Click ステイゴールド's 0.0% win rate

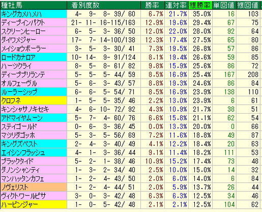click(156, 127)
